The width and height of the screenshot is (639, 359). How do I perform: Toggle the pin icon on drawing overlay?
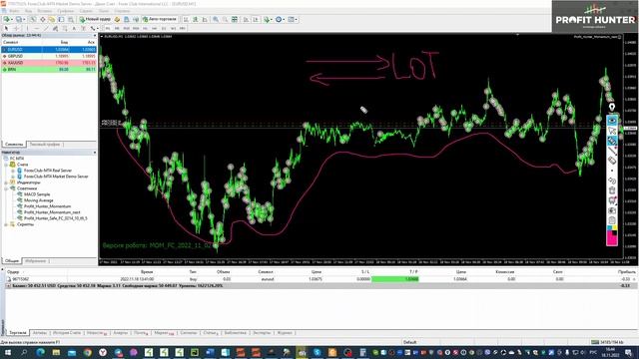coord(612,107)
